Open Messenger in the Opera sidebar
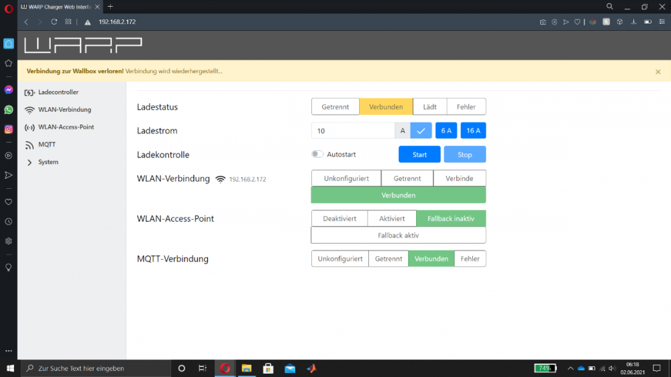 [9, 90]
